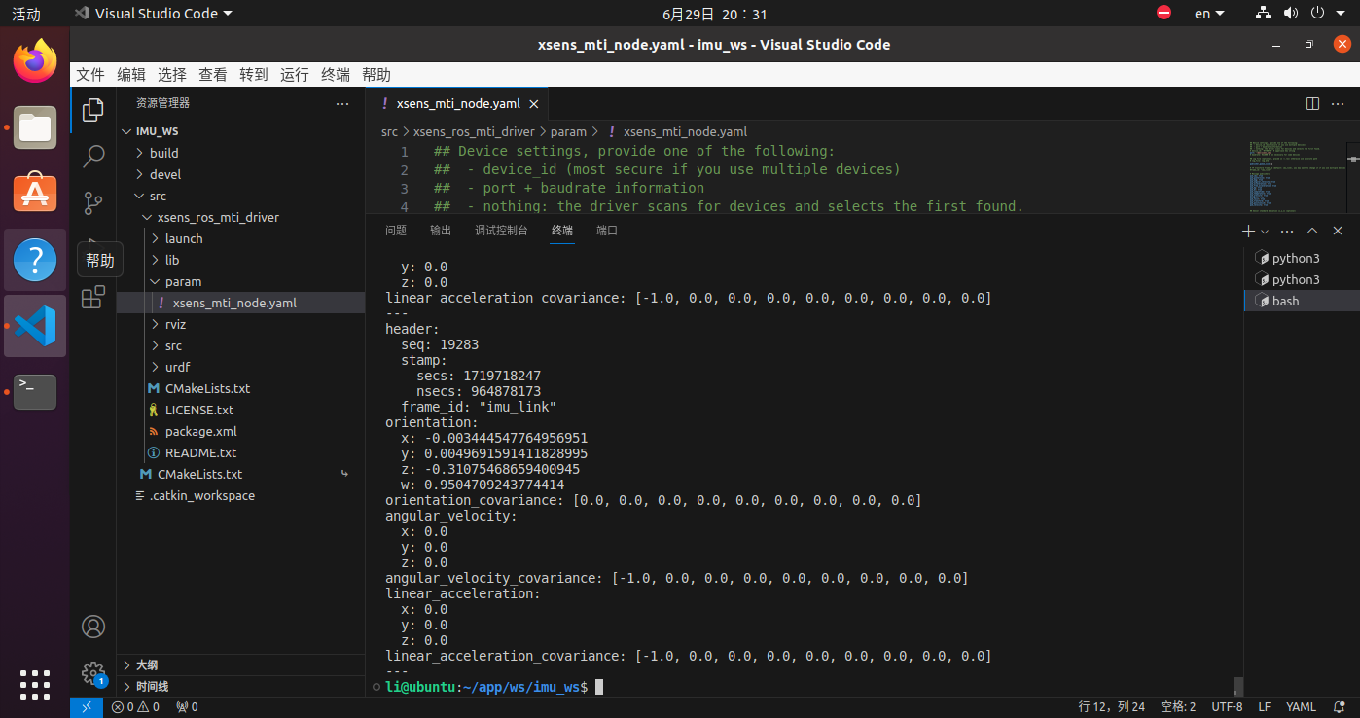The width and height of the screenshot is (1360, 718).
Task: Click the line and column indicator
Action: (x=1112, y=707)
